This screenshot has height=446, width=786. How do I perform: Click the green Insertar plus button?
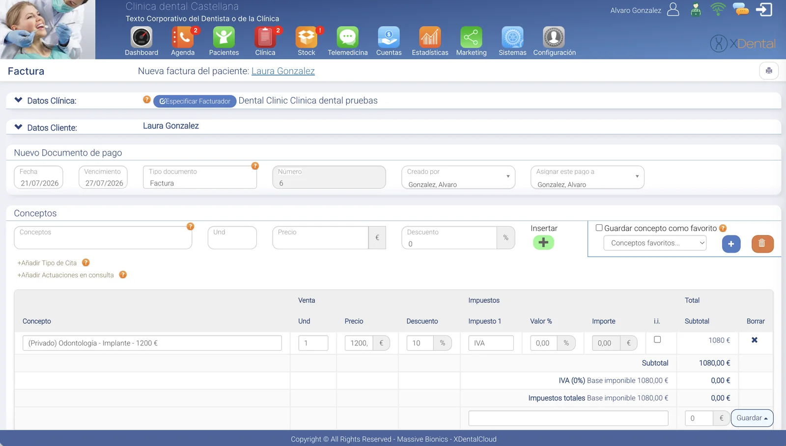[543, 242]
